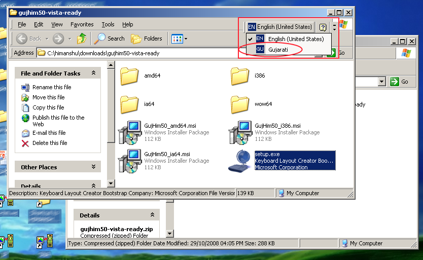
Task: Click My Computer in front window status bar
Action: click(x=299, y=193)
